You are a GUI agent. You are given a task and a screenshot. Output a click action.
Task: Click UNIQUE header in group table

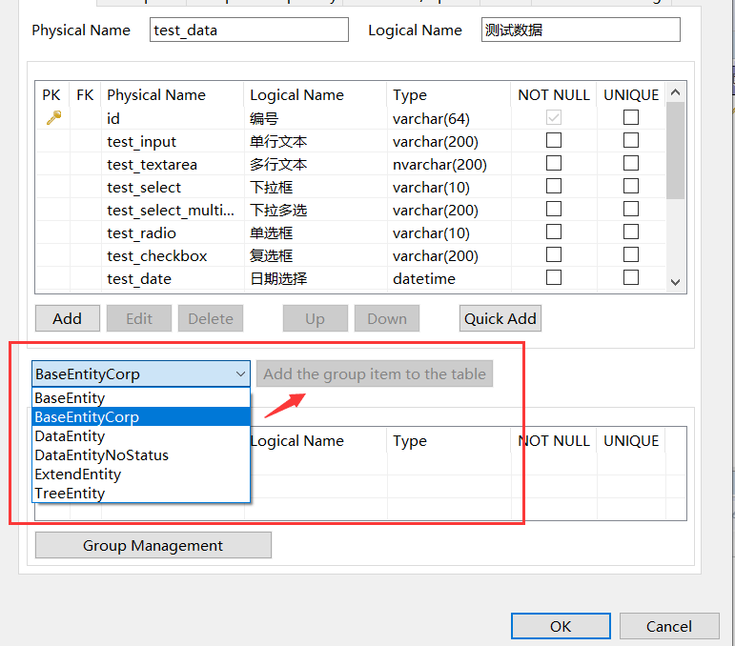pos(631,441)
